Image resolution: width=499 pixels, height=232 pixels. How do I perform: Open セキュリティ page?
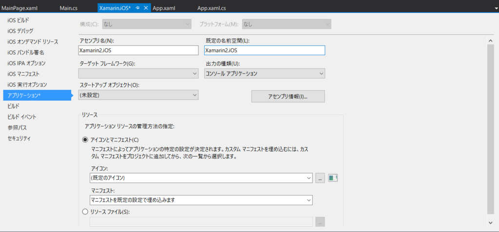(19, 138)
